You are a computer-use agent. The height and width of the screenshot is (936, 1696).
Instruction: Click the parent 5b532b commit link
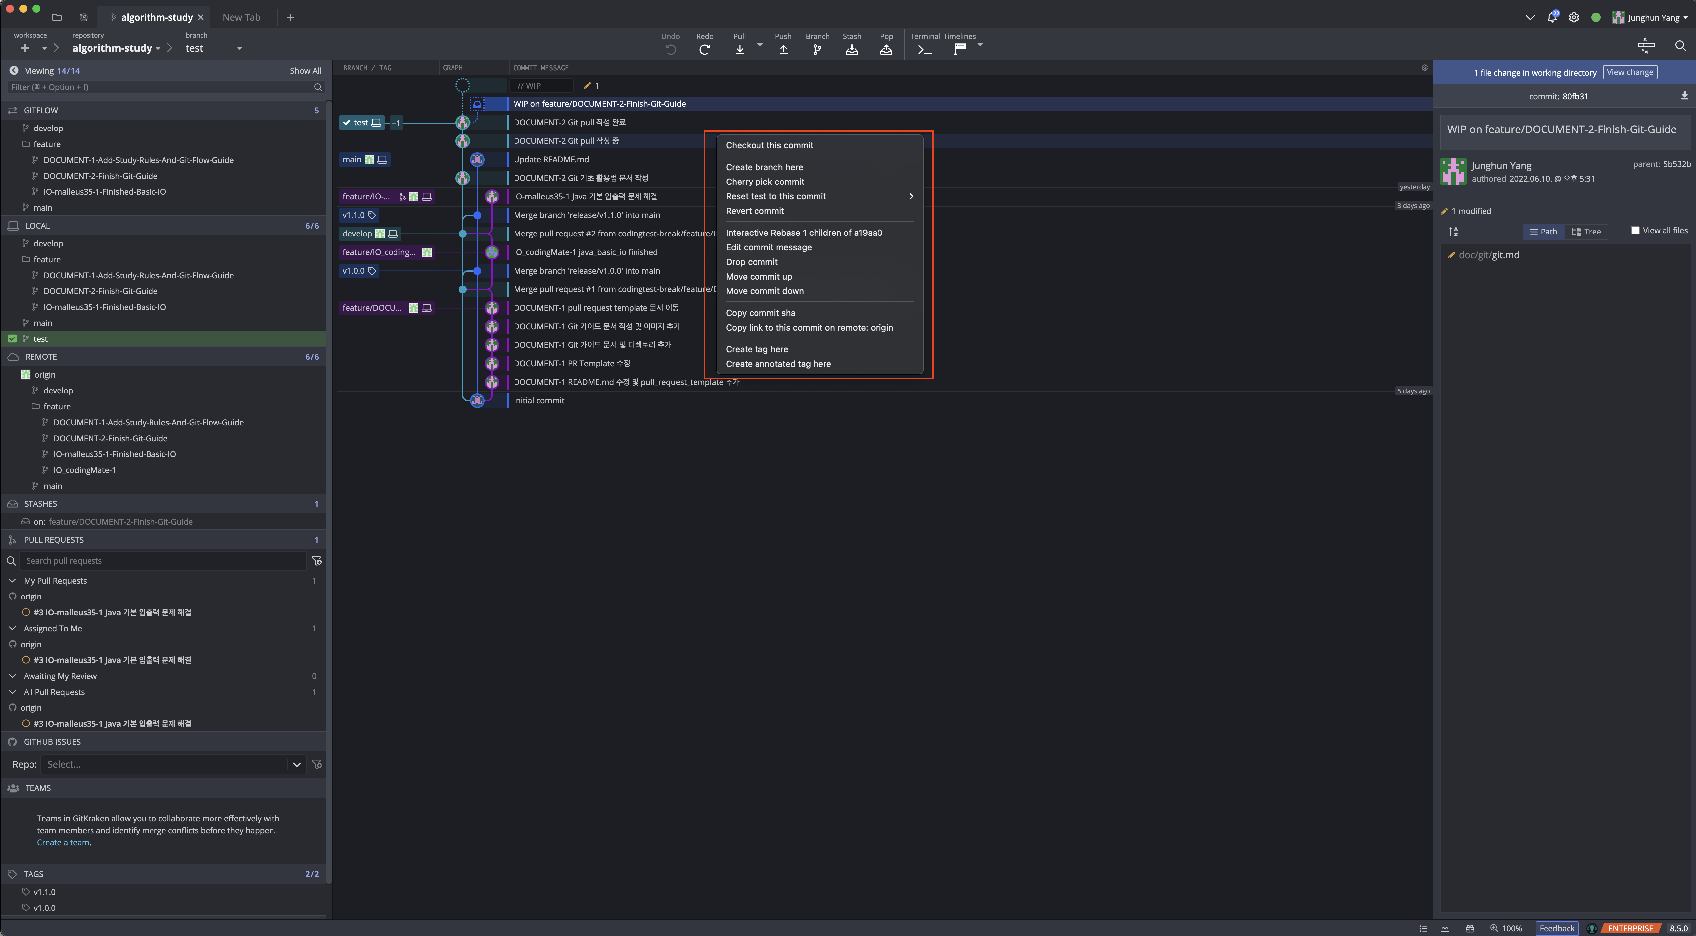click(1676, 164)
